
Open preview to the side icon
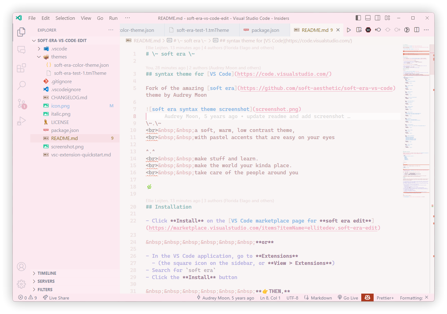click(x=359, y=30)
